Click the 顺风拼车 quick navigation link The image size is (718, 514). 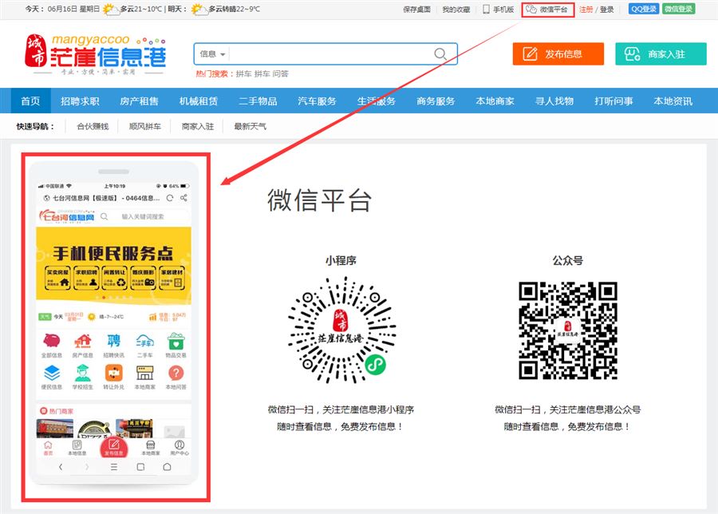pos(144,126)
